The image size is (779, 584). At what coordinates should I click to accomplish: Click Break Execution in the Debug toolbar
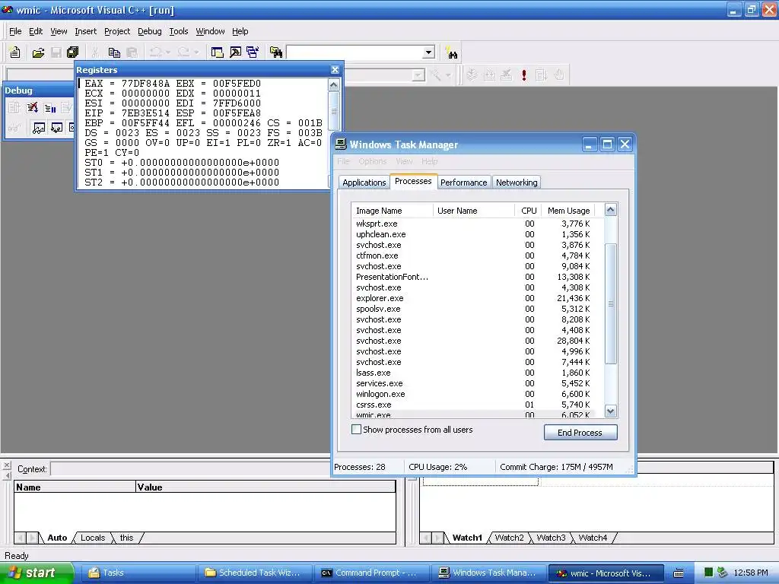pos(49,108)
